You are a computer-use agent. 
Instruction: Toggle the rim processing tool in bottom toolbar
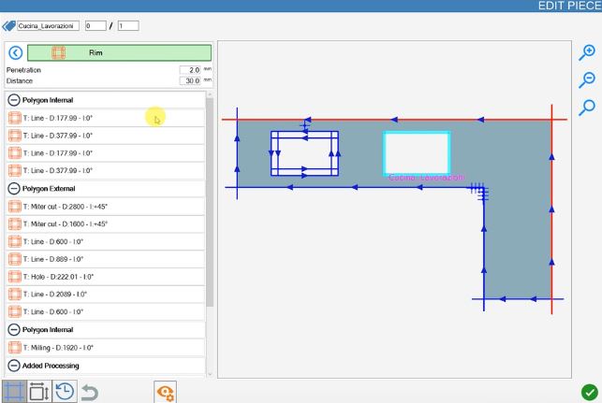14,392
